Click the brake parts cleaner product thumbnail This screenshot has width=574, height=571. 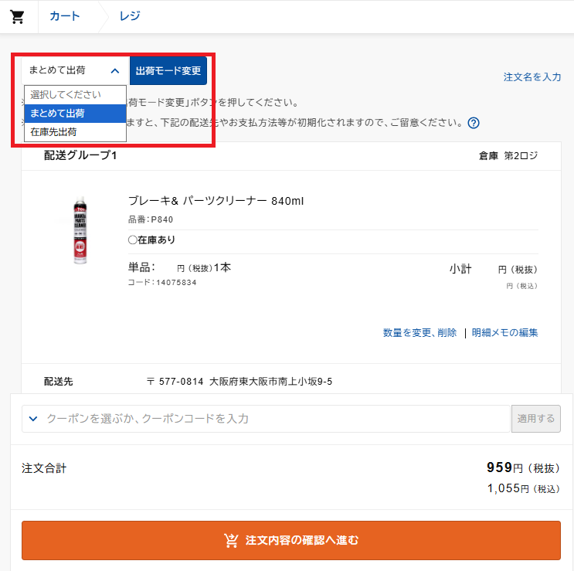[x=80, y=230]
